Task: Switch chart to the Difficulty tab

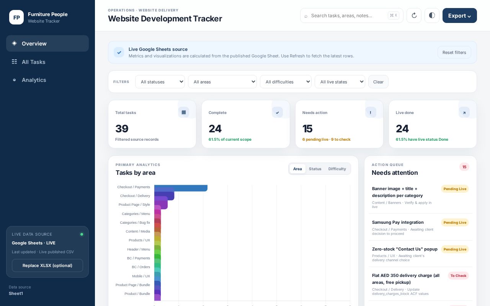Action: [337, 169]
